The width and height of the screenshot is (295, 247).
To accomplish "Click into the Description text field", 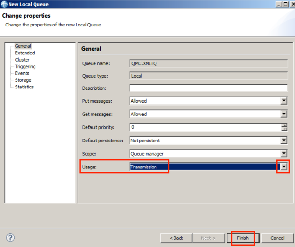I will point(208,88).
